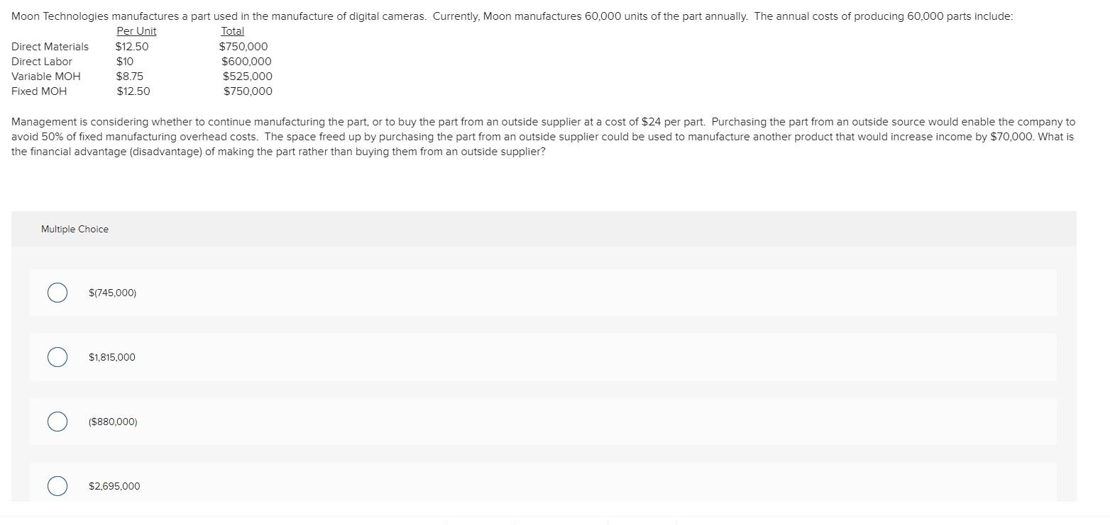The image size is (1110, 525).
Task: Click the Fixed MOH table row
Action: click(39, 91)
